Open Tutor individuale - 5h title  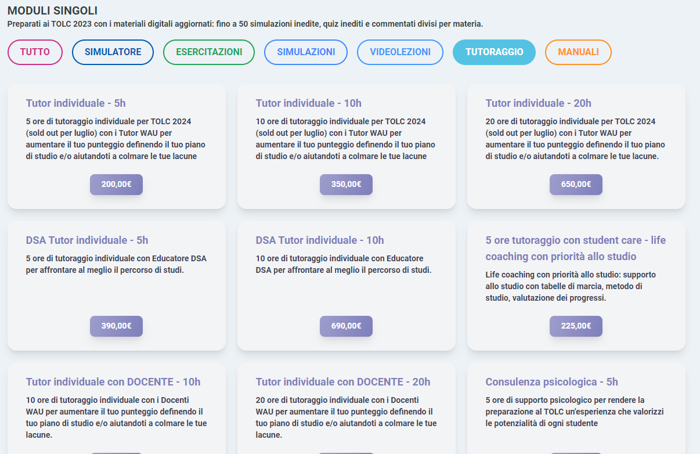pos(76,103)
